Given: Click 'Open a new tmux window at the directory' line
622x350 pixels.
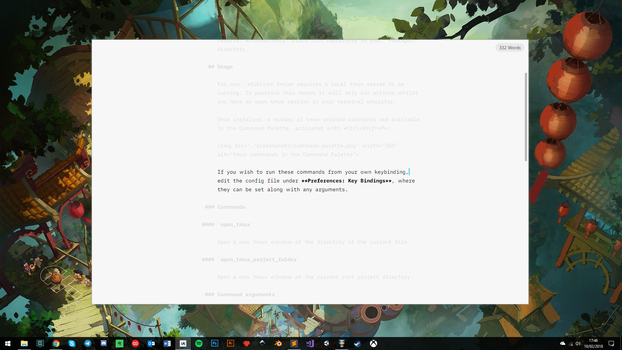Looking at the screenshot, I should coord(314,242).
